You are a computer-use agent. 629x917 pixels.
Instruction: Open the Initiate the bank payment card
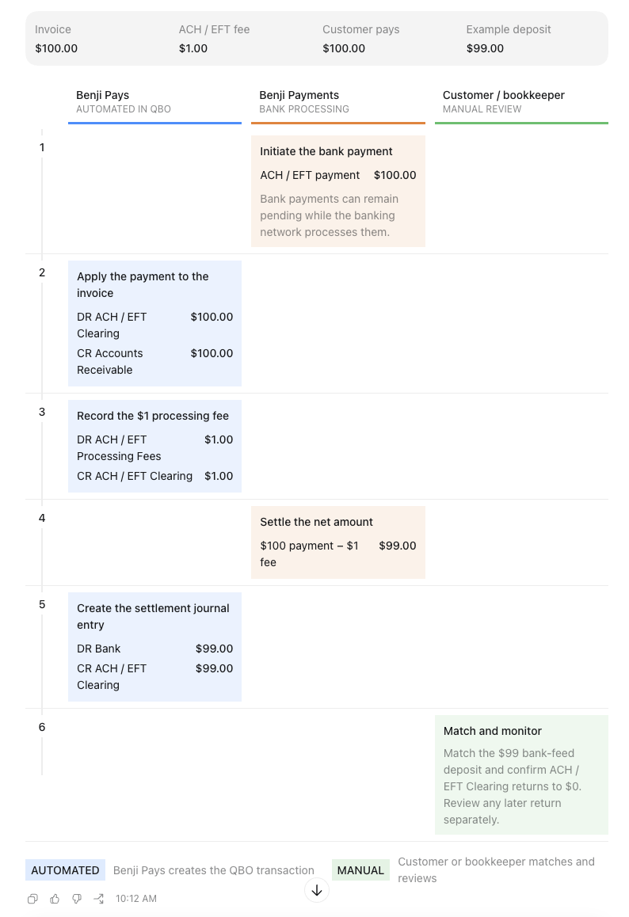click(338, 191)
